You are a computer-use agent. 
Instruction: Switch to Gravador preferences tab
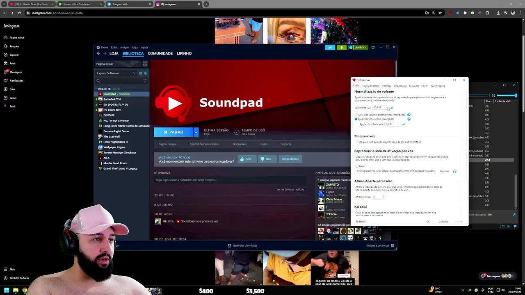[414, 86]
